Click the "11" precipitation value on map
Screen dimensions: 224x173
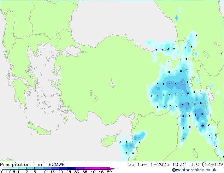click(202, 114)
